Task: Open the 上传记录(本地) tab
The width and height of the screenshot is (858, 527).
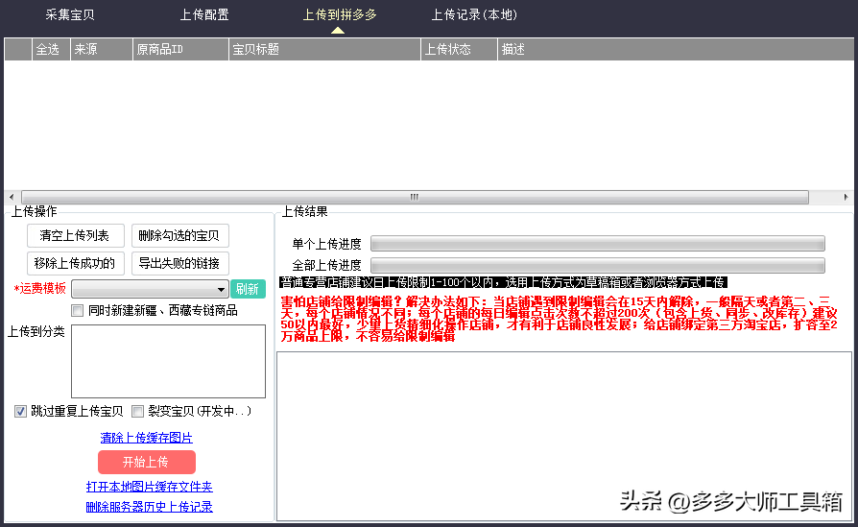Action: click(x=474, y=14)
